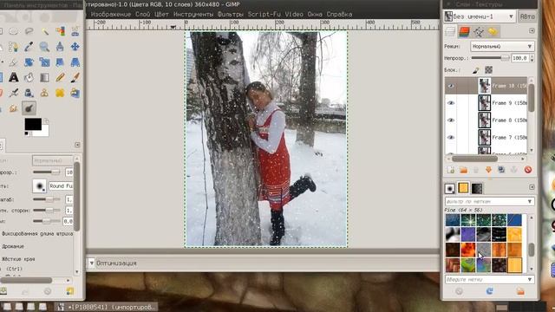Open the Video menu
Image resolution: width=555 pixels, height=312 pixels.
tap(294, 15)
